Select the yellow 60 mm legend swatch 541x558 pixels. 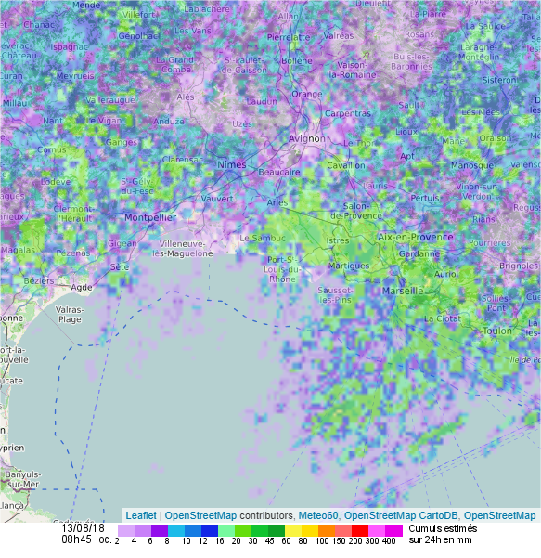click(x=293, y=530)
